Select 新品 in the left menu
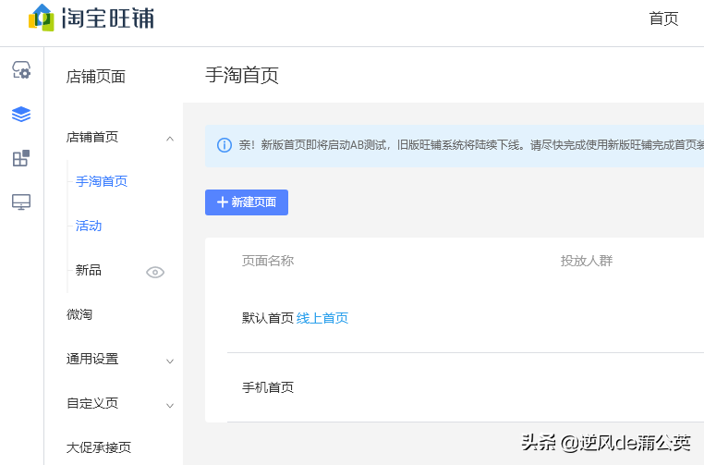704x465 pixels. 89,270
